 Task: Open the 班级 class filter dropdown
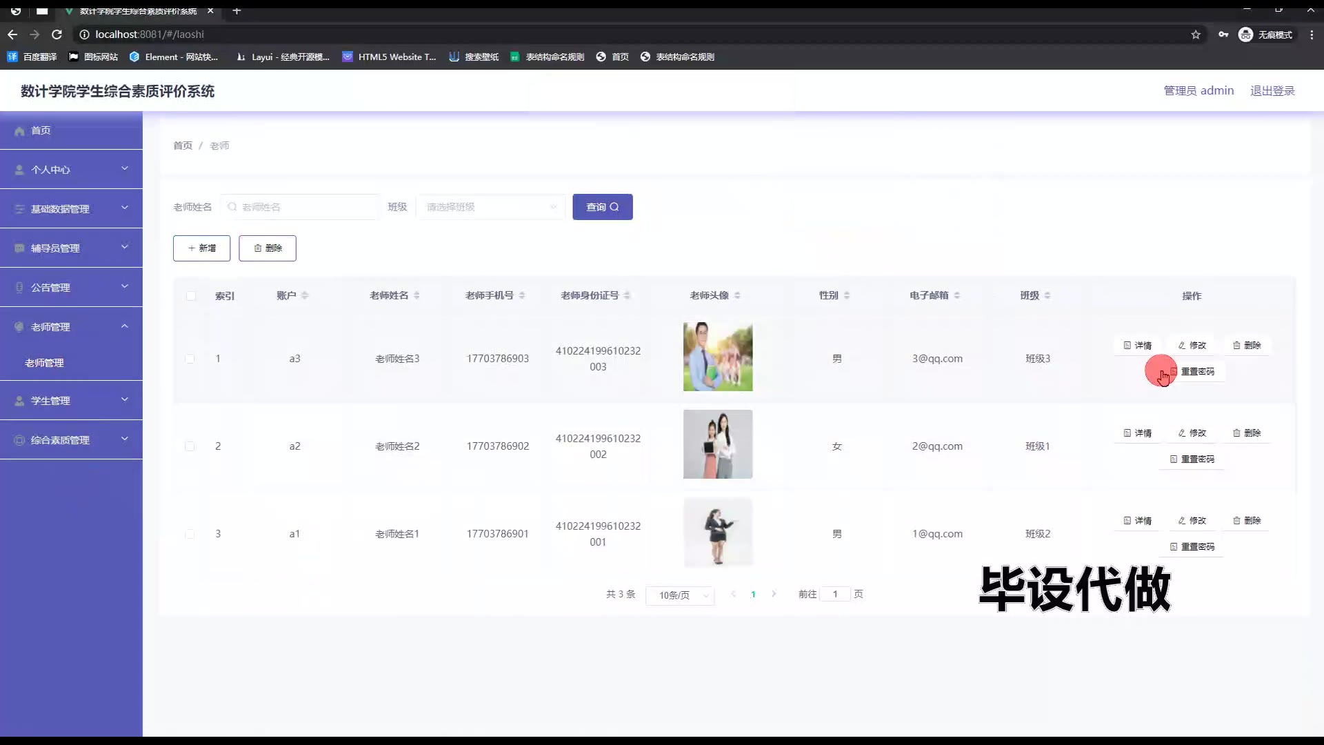490,207
